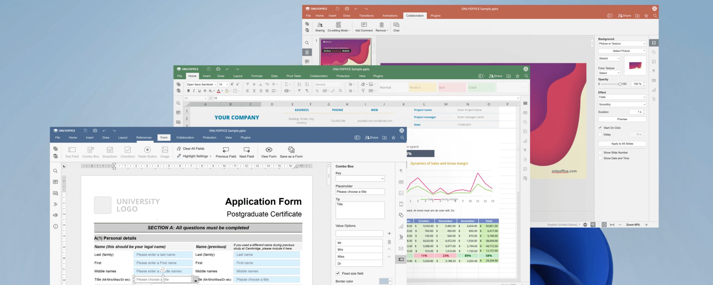Open Layout tab in document editor
The width and height of the screenshot is (713, 285).
123,137
